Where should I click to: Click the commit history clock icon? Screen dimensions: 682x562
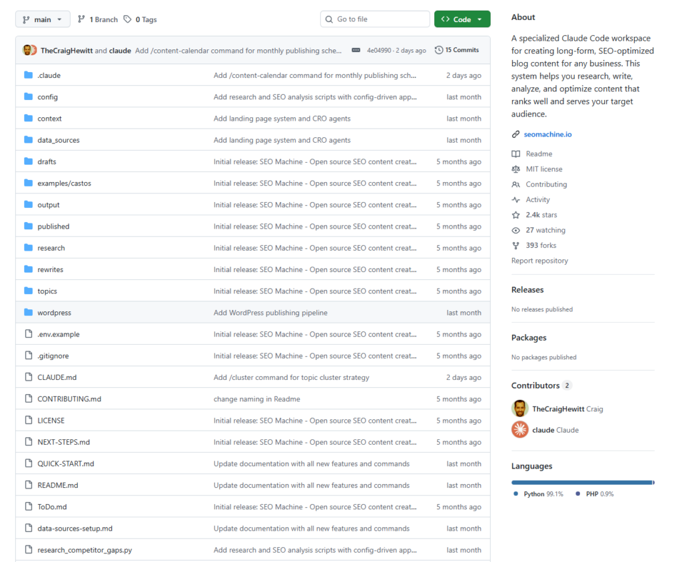pos(439,50)
